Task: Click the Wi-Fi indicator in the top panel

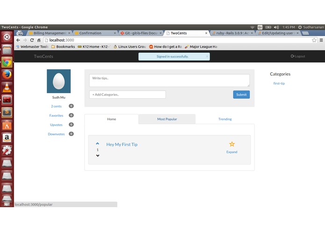Action: tap(252, 27)
